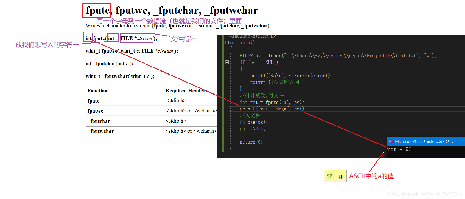The width and height of the screenshot is (465, 199).
Task: Click the '_fputchar' cell in the function table
Action: (x=99, y=121)
